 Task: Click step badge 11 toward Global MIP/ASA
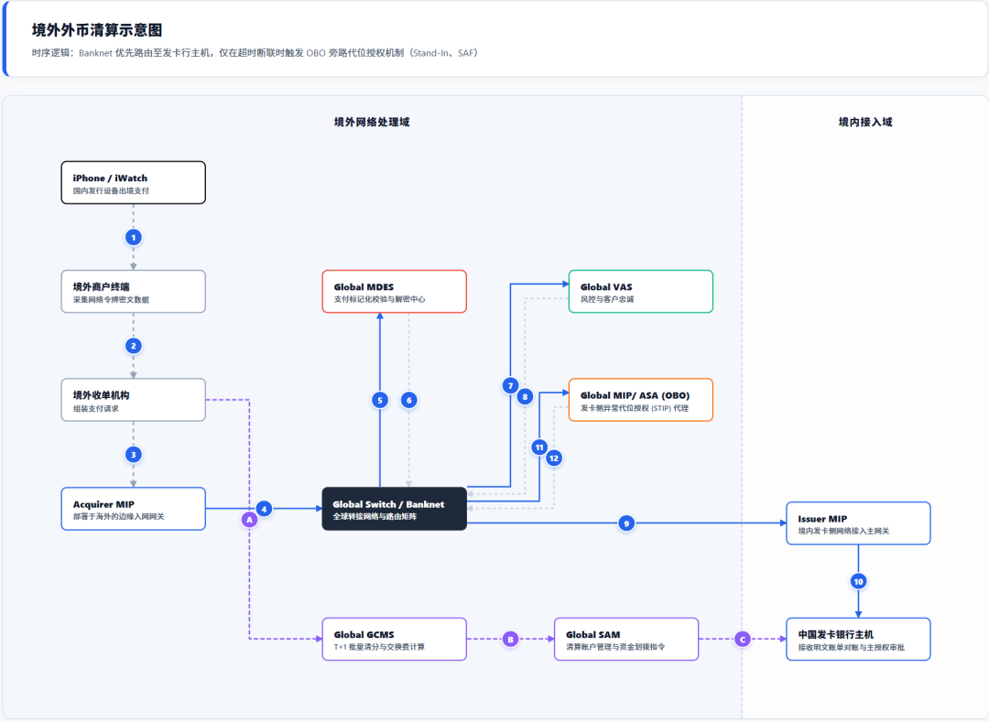[x=539, y=447]
